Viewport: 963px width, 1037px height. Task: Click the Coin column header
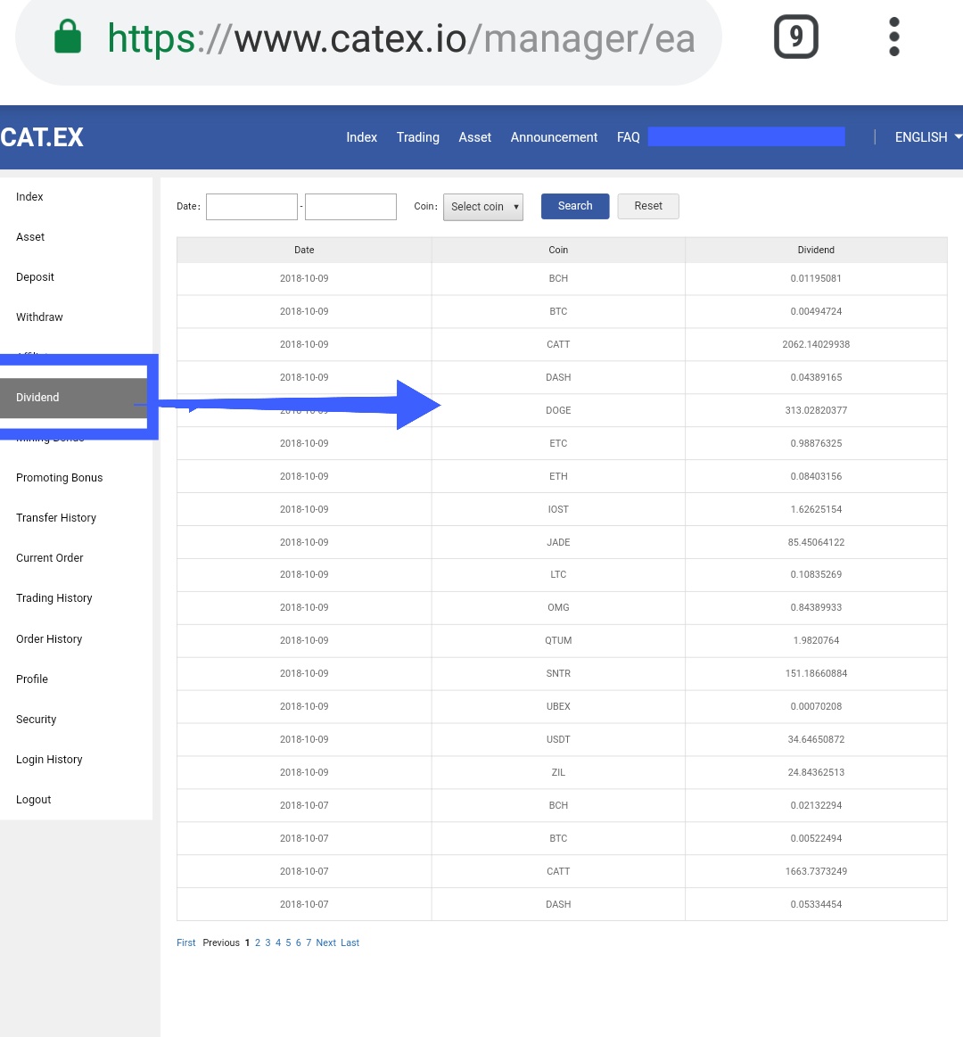click(558, 250)
